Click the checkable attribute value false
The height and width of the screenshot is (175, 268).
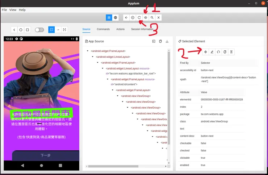tap(204, 143)
